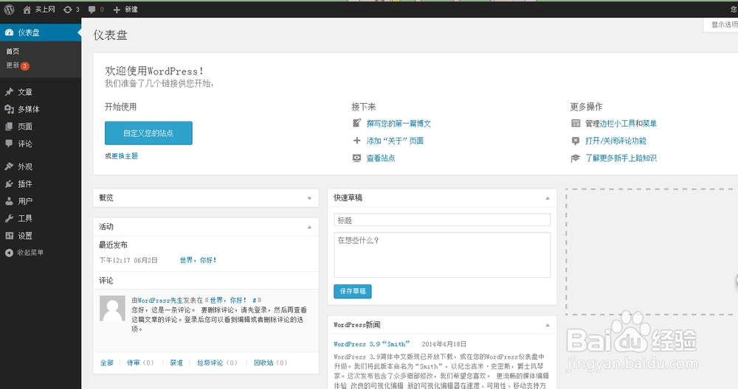738x389 pixels.
Task: Collapse the 快速草稿 panel with its arrow
Action: point(548,198)
